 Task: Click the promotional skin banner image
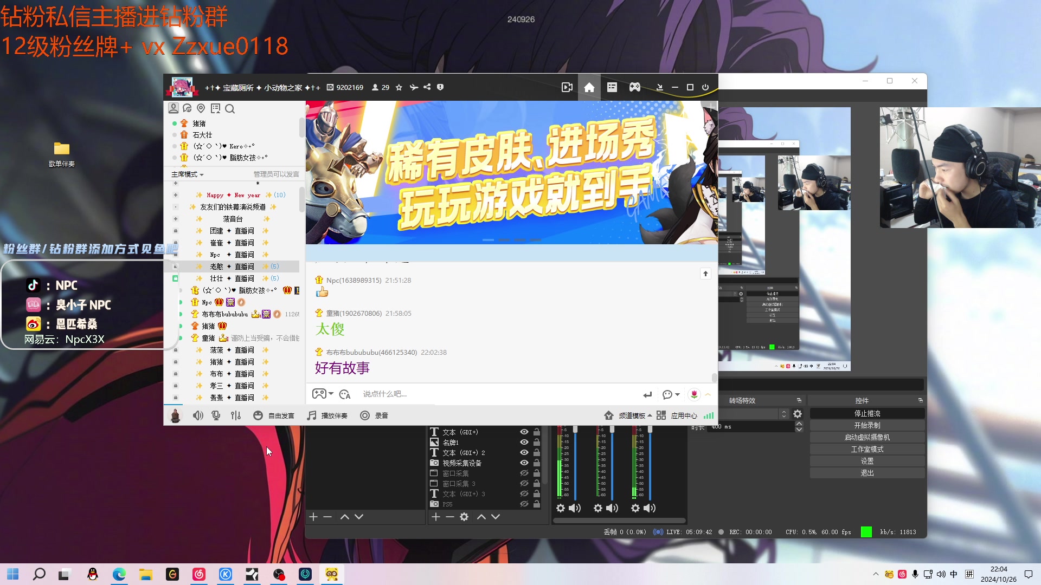pos(511,172)
